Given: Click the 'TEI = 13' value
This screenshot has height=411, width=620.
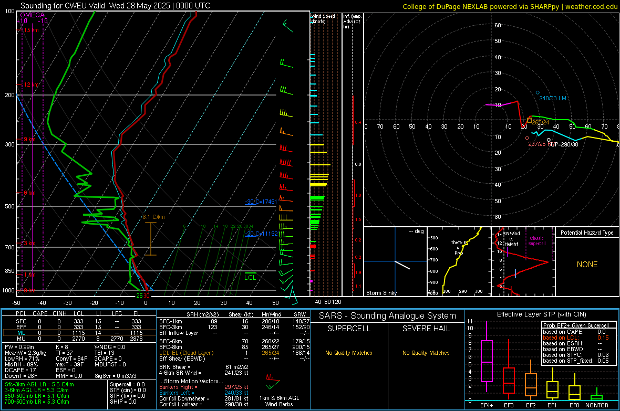Looking at the screenshot, I should (105, 353).
